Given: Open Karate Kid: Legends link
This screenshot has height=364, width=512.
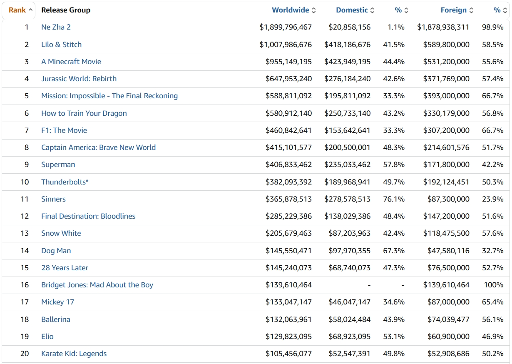Looking at the screenshot, I should 74,354.
